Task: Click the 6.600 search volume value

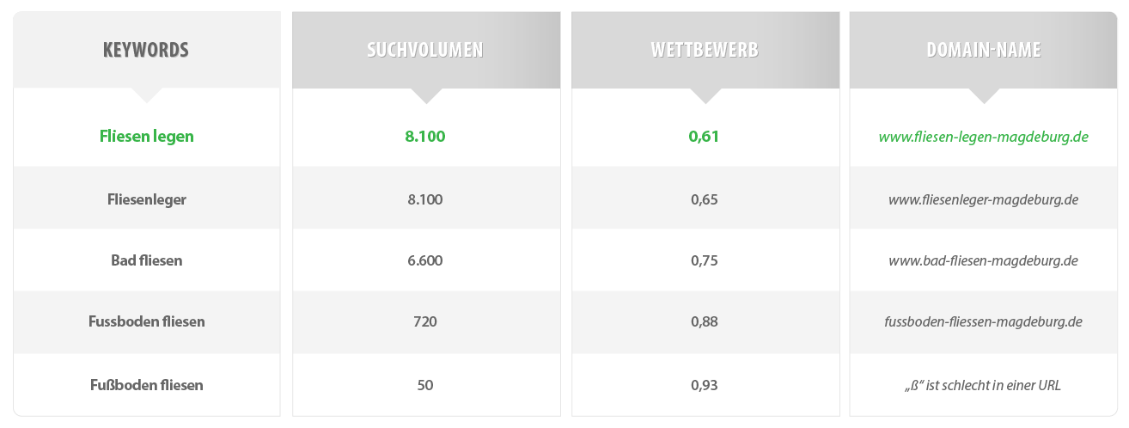Action: click(425, 260)
